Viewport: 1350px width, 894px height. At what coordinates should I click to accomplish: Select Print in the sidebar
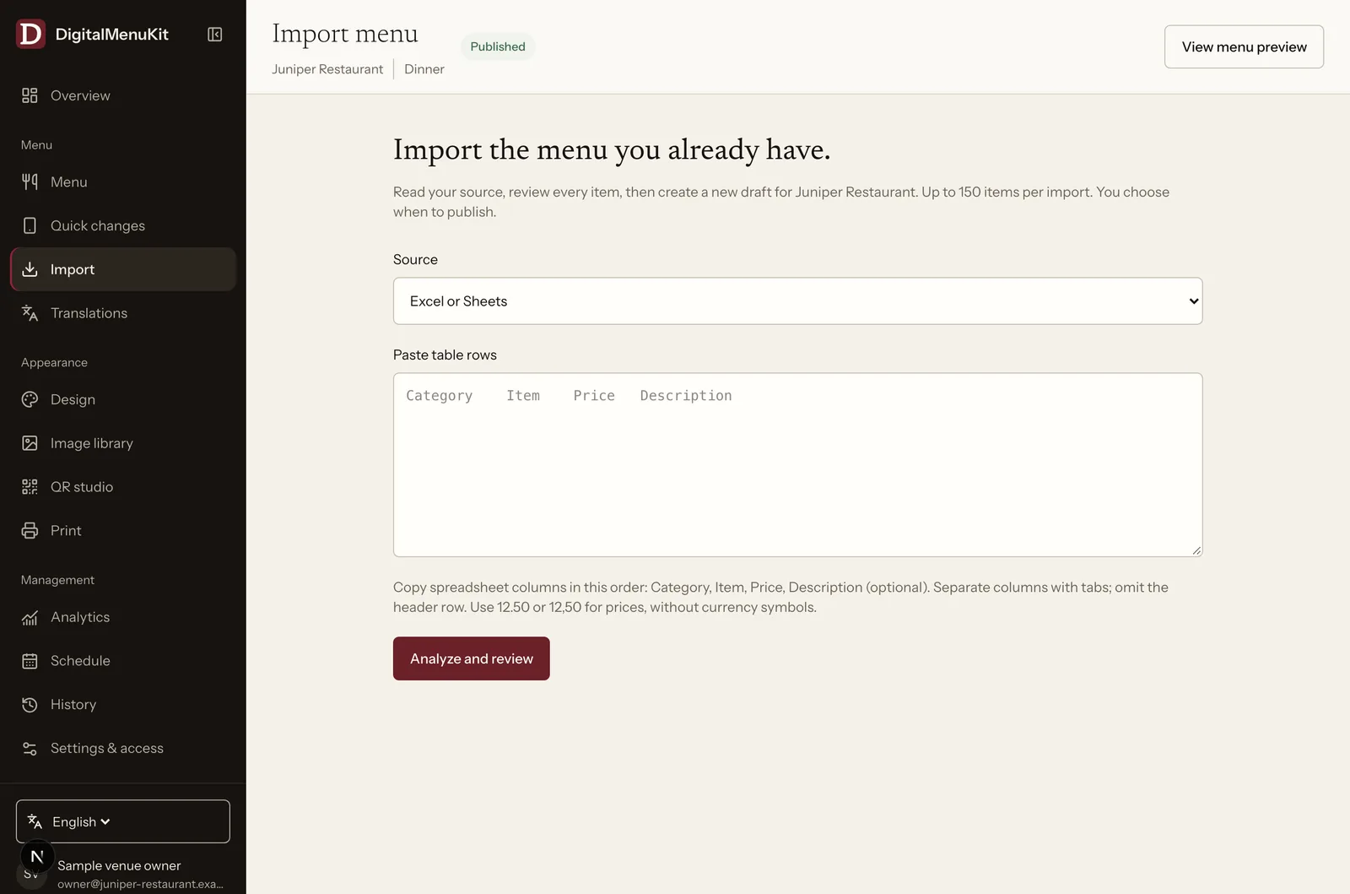123,531
